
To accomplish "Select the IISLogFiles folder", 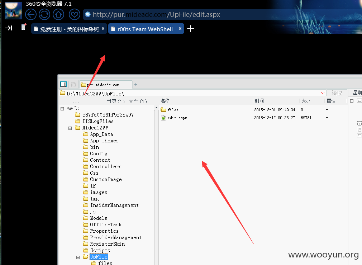I will click(94, 121).
